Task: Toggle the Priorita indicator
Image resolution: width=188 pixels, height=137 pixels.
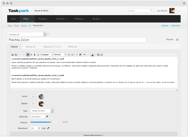Action: tap(177, 40)
